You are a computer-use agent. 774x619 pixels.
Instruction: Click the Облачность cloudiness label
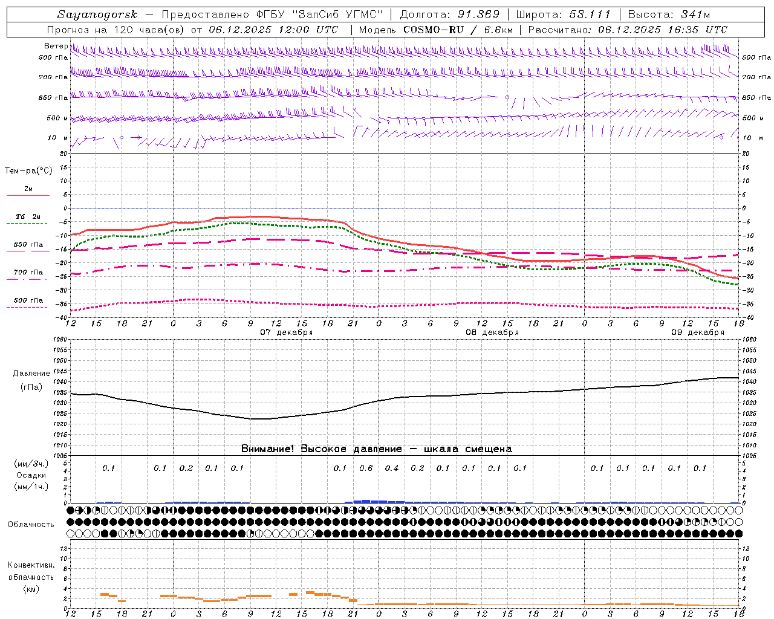point(31,524)
